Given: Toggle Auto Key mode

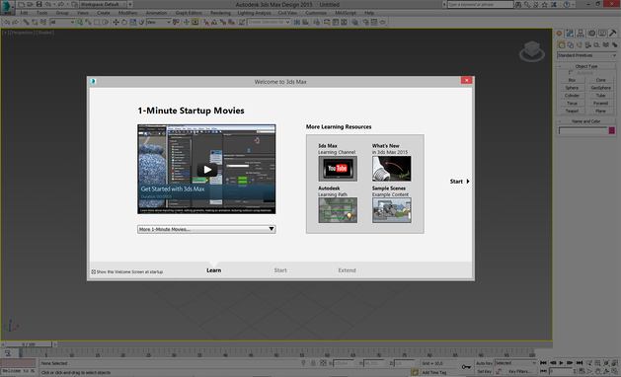Looking at the screenshot, I should (484, 363).
